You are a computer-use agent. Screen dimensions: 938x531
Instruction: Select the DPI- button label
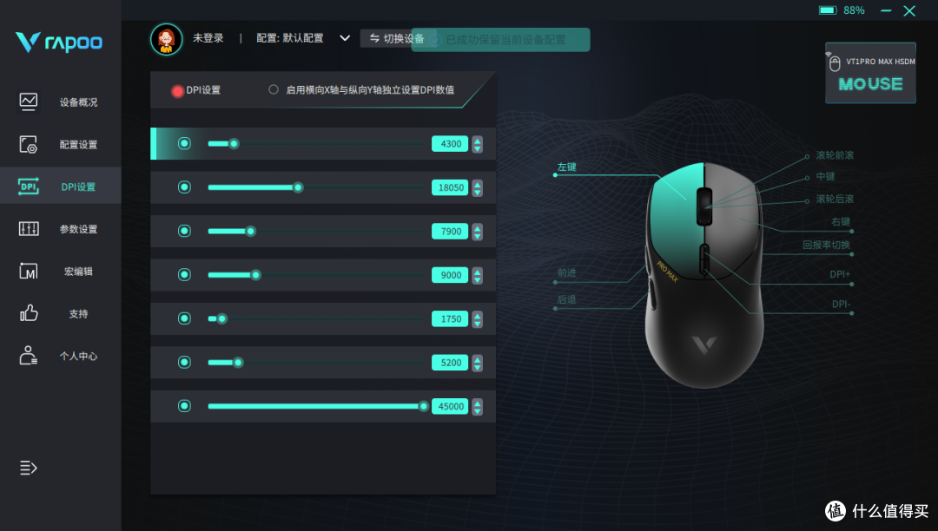[841, 304]
